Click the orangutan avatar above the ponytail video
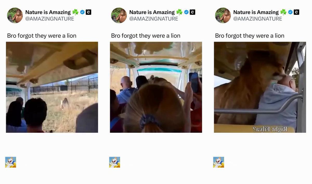This screenshot has height=184, width=312. click(119, 15)
